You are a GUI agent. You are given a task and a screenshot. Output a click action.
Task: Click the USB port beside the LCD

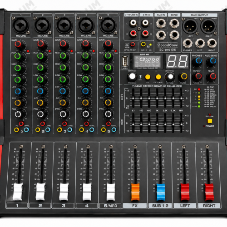tap(125, 61)
